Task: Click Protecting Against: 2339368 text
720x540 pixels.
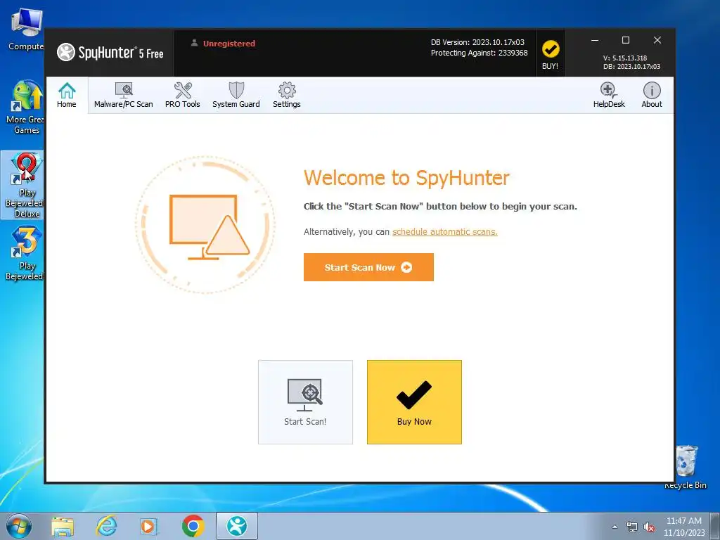Action: tap(479, 53)
